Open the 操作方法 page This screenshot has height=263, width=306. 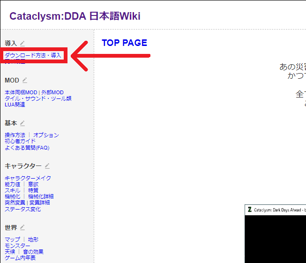point(15,135)
